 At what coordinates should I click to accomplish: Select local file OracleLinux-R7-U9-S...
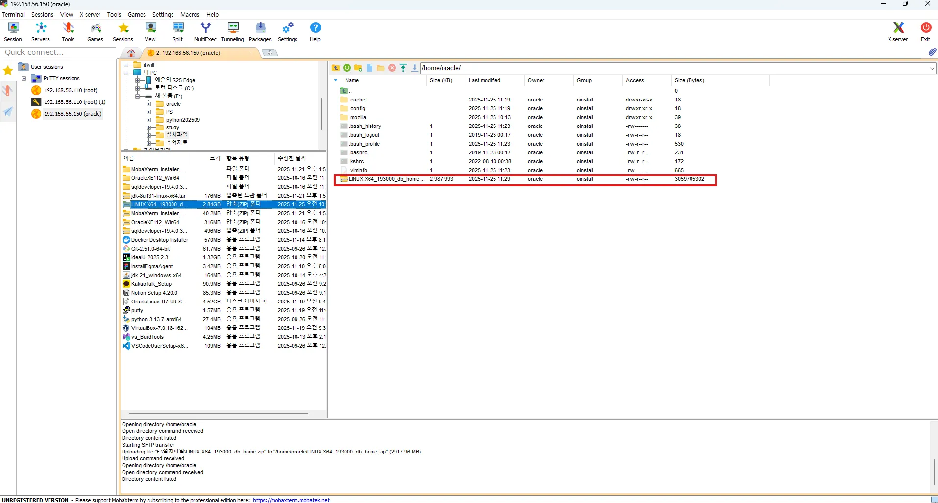click(159, 302)
